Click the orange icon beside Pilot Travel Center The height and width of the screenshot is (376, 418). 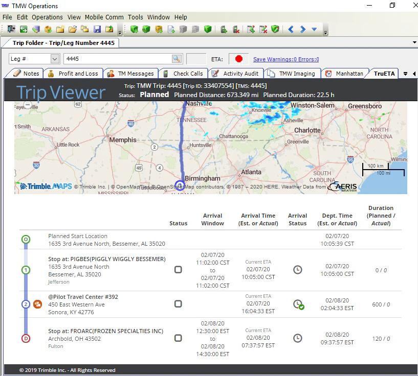pos(37,304)
